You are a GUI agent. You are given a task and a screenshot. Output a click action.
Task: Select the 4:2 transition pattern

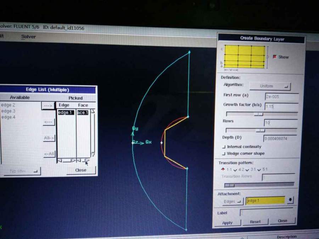click(x=235, y=170)
